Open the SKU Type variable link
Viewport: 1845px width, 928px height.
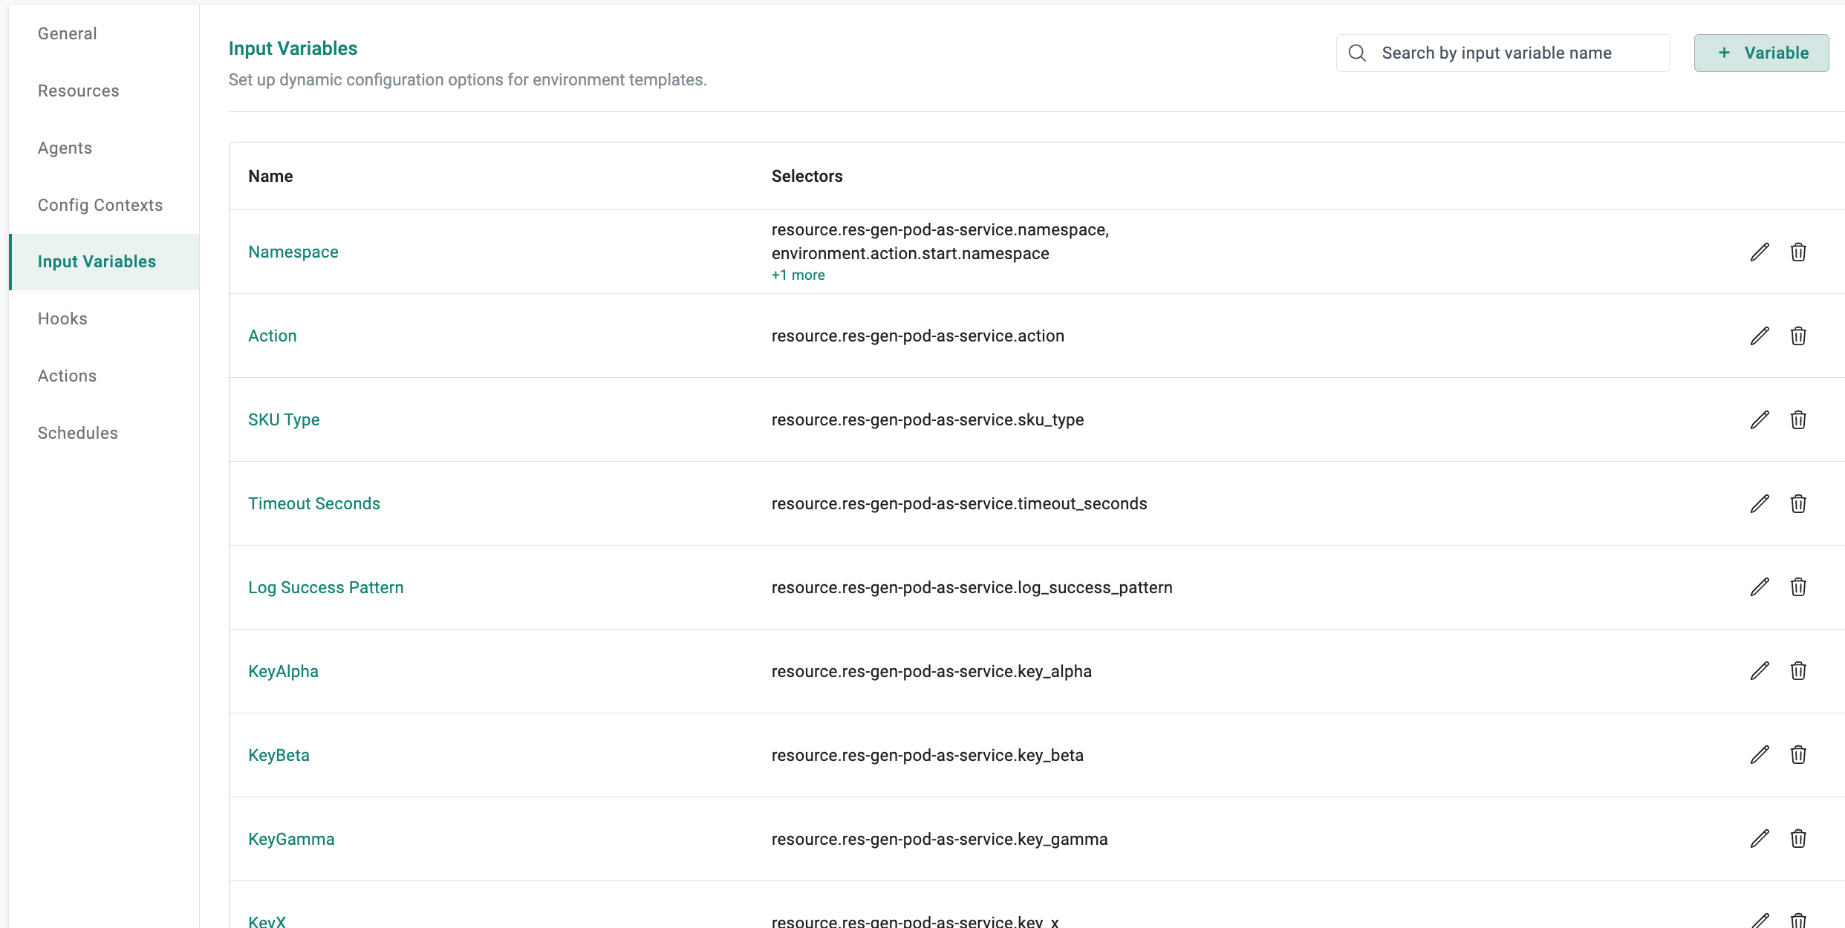[284, 420]
